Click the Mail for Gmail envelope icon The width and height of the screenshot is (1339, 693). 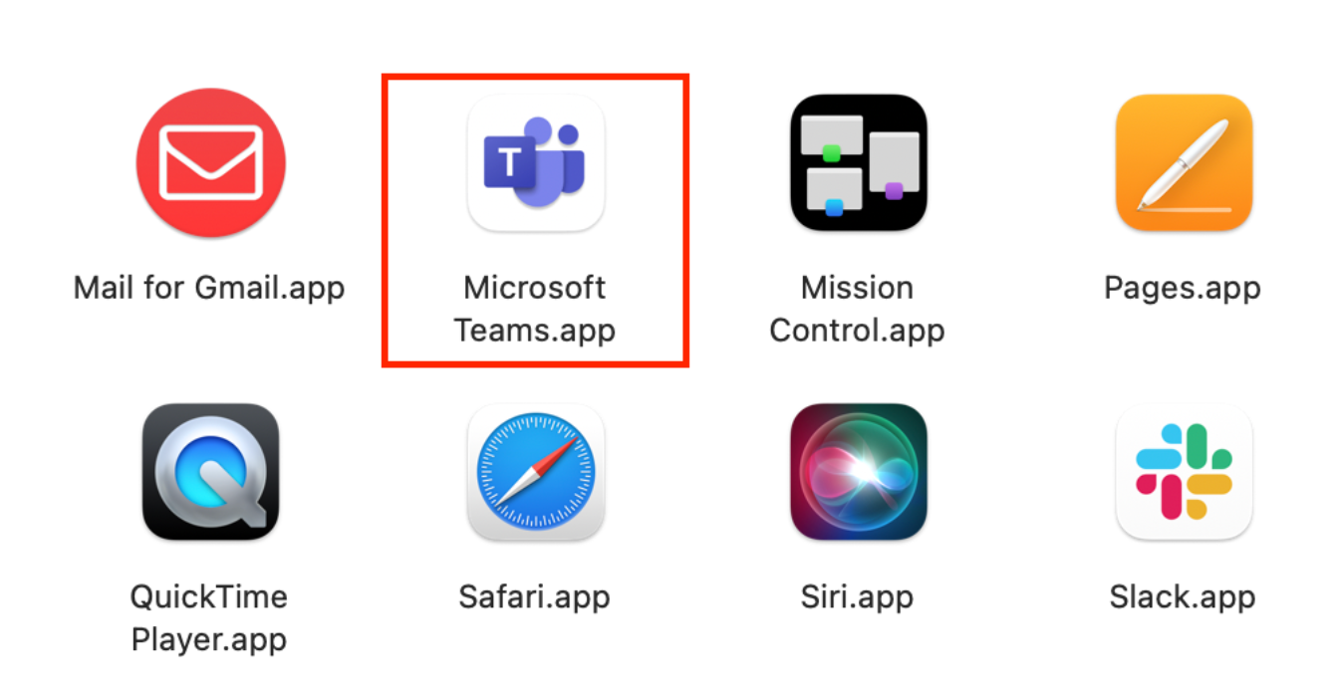(211, 162)
